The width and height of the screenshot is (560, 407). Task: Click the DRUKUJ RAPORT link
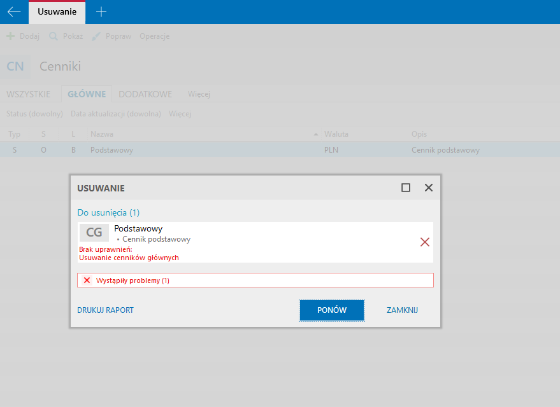point(105,310)
